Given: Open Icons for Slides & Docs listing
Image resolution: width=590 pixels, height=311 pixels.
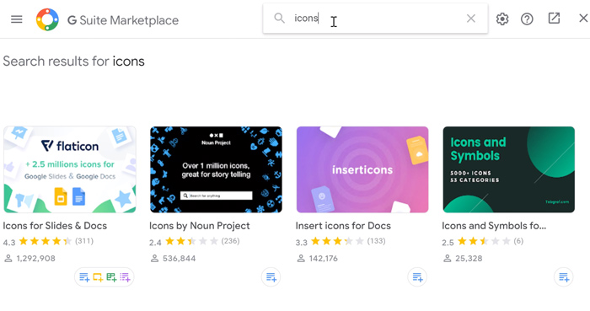Looking at the screenshot, I should [x=55, y=226].
